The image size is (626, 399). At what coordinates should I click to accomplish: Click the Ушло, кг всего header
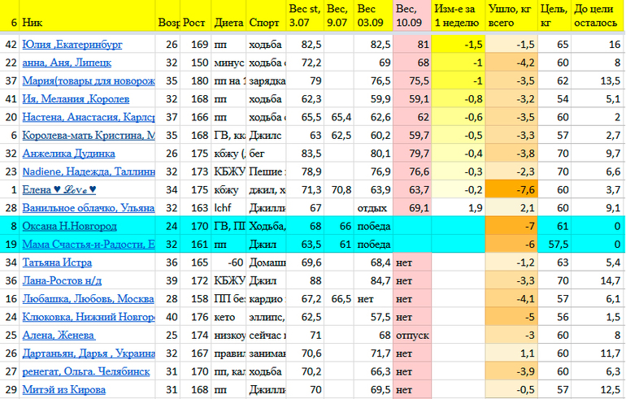tap(512, 16)
